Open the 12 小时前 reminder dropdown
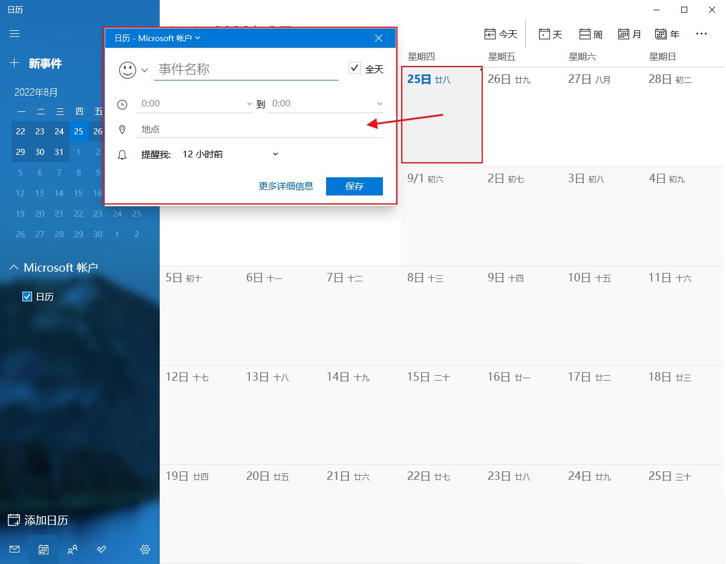Viewport: 726px width, 564px height. [275, 154]
